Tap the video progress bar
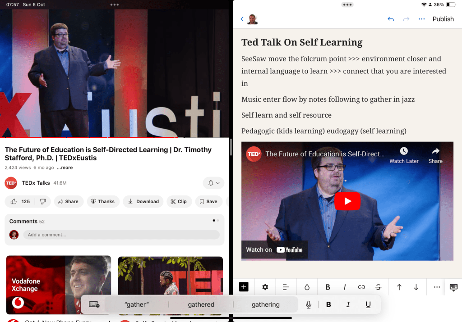Screen dimensions: 462x322 (114, 137)
